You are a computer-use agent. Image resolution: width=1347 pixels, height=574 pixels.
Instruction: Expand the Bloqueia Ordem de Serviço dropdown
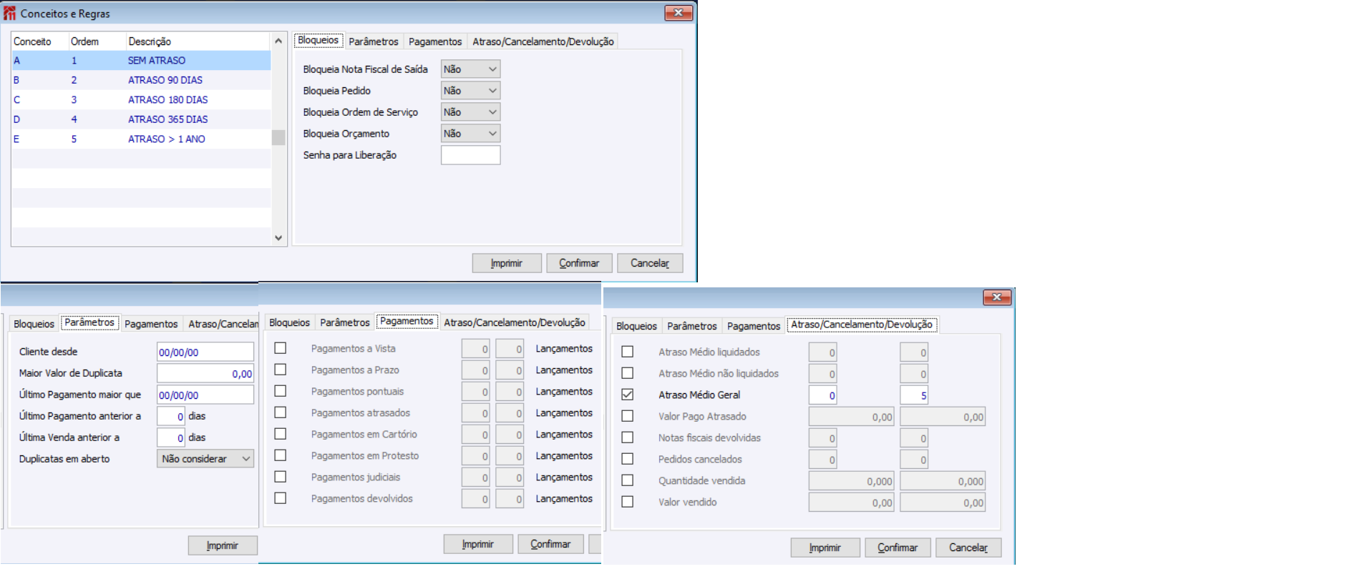[x=470, y=112]
